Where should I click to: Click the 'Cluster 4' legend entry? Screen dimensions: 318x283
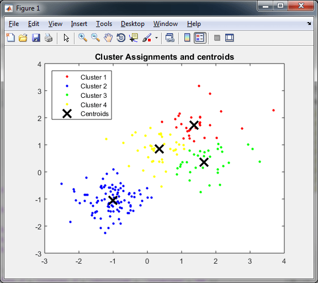pyautogui.click(x=93, y=105)
